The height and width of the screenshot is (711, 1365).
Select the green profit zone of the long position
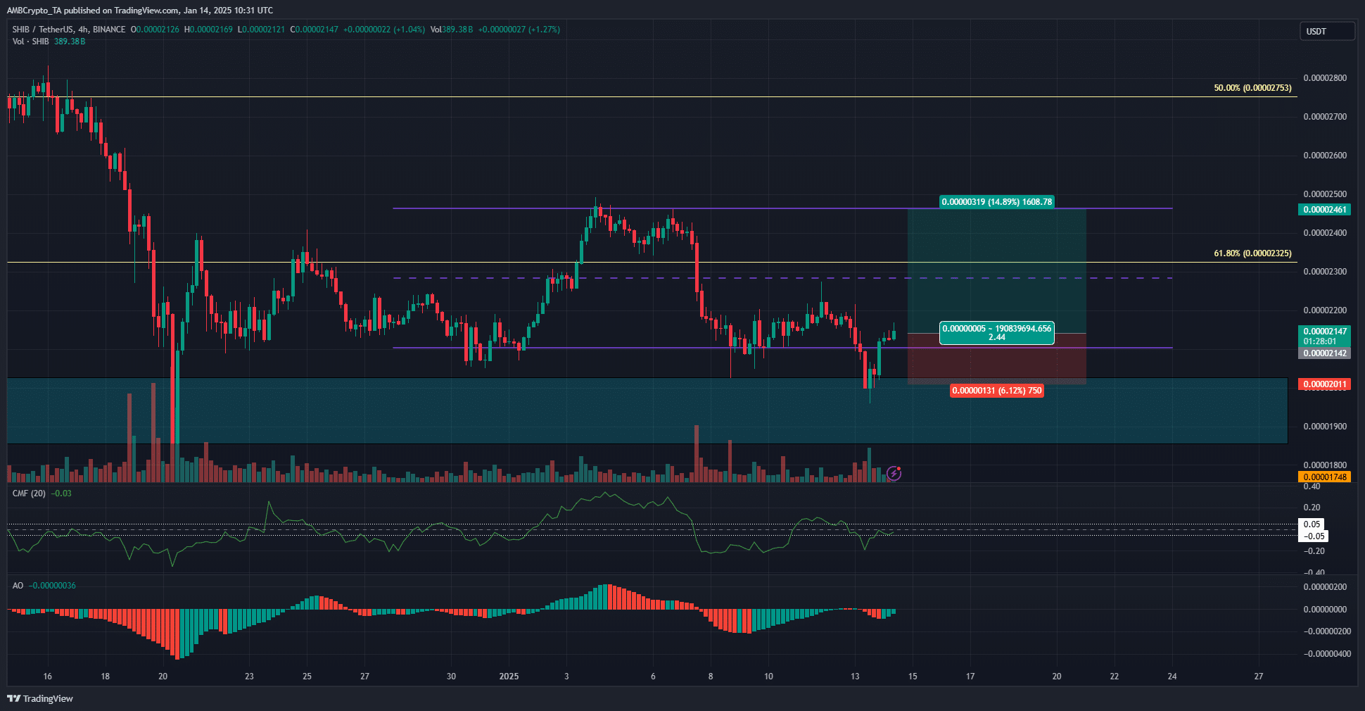pyautogui.click(x=996, y=271)
